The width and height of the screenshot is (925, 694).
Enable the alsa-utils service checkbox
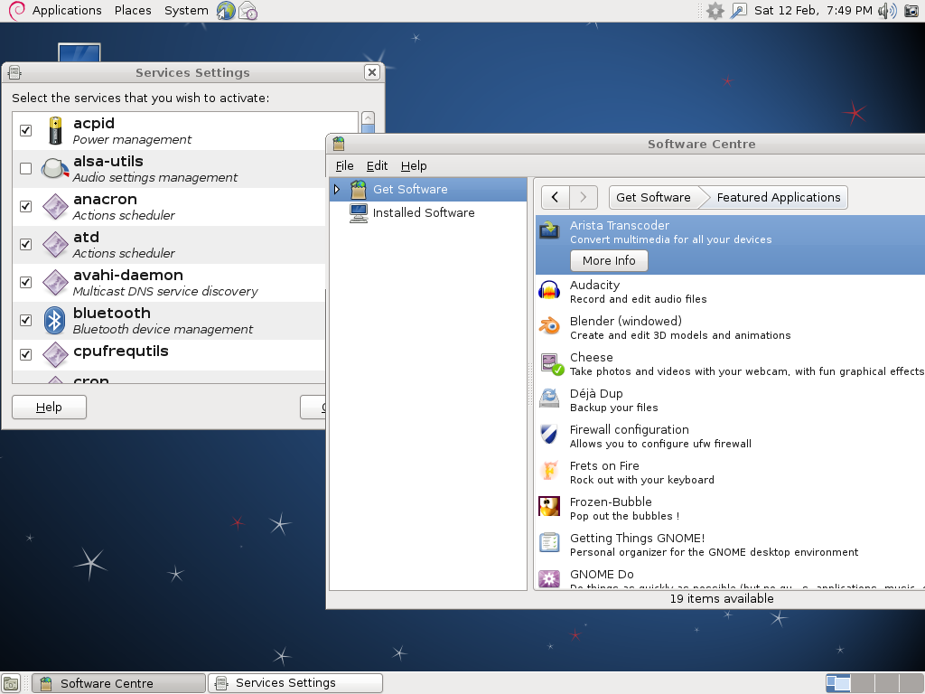tap(25, 169)
